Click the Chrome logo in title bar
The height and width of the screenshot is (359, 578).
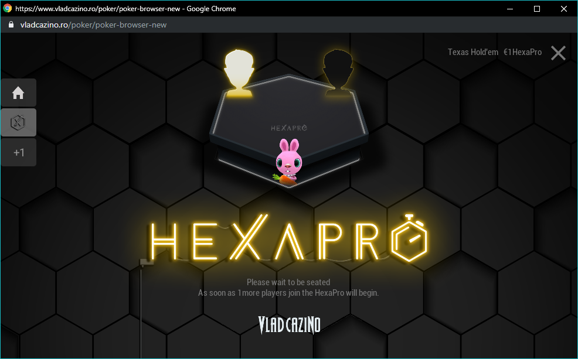pyautogui.click(x=8, y=8)
